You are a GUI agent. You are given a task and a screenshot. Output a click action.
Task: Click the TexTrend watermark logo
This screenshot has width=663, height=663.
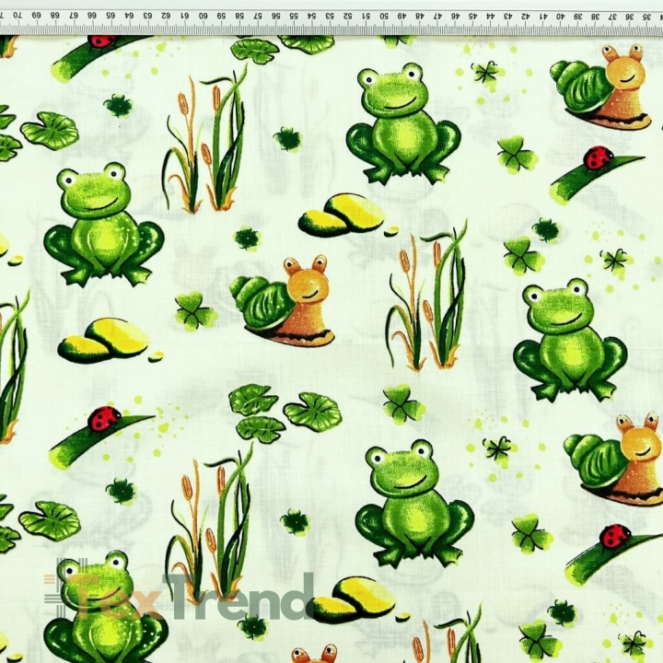179,596
